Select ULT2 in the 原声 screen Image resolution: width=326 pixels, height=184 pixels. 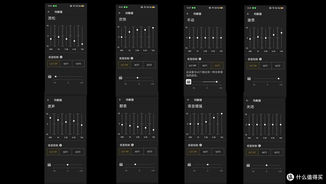point(78,152)
